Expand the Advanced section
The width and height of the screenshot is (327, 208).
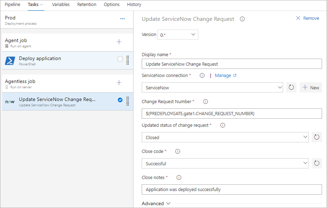click(x=156, y=203)
